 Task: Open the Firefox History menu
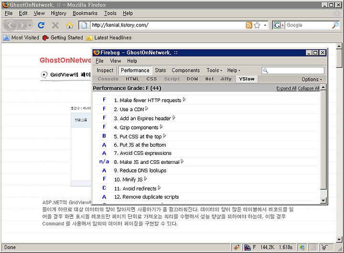58,13
